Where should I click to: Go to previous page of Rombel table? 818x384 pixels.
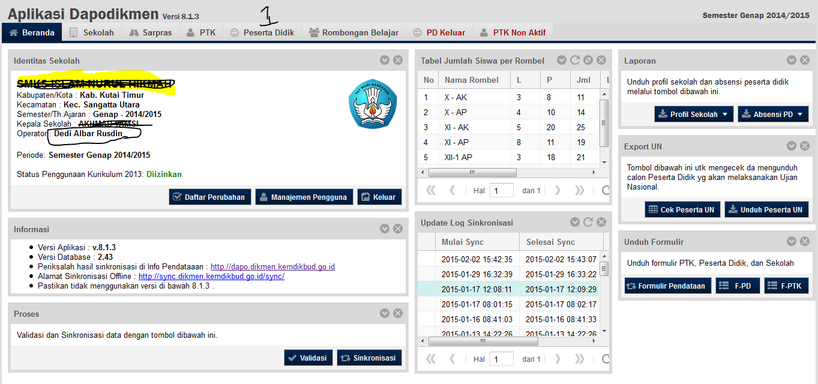(x=452, y=190)
